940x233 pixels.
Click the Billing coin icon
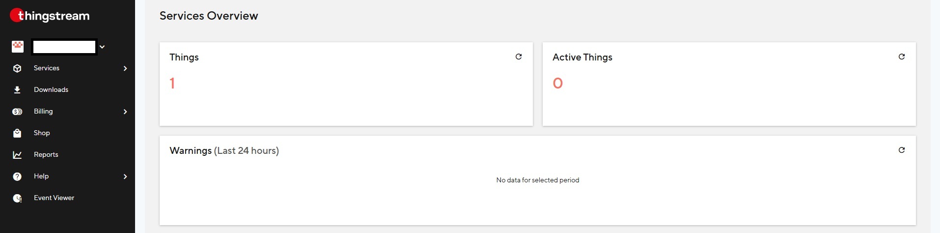17,112
